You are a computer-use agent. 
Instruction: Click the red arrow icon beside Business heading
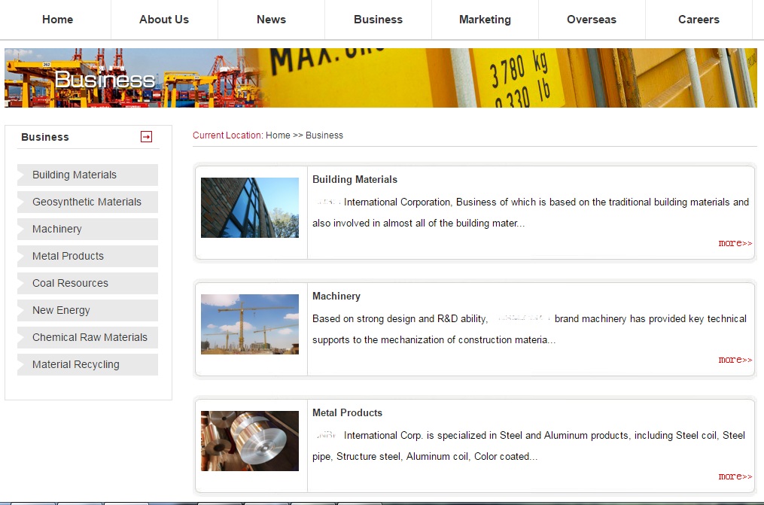click(x=146, y=136)
